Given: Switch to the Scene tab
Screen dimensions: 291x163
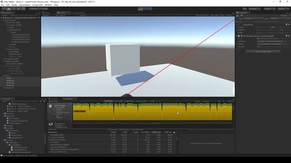Looking at the screenshot, I should tap(46, 13).
